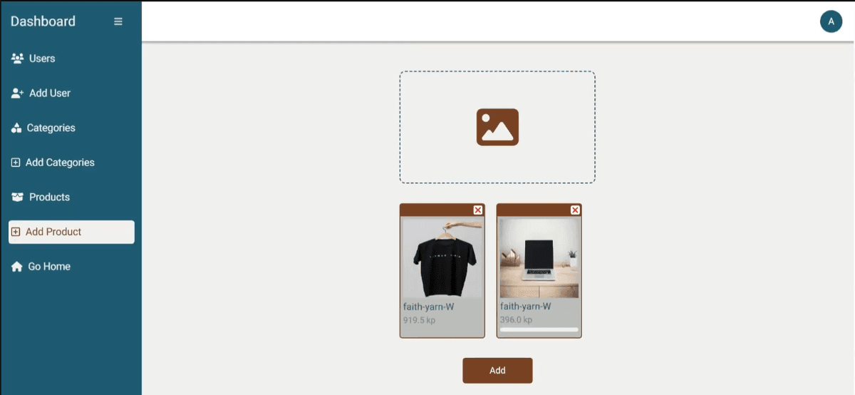Click the Add User person-plus icon
This screenshot has height=395, width=855.
point(18,93)
